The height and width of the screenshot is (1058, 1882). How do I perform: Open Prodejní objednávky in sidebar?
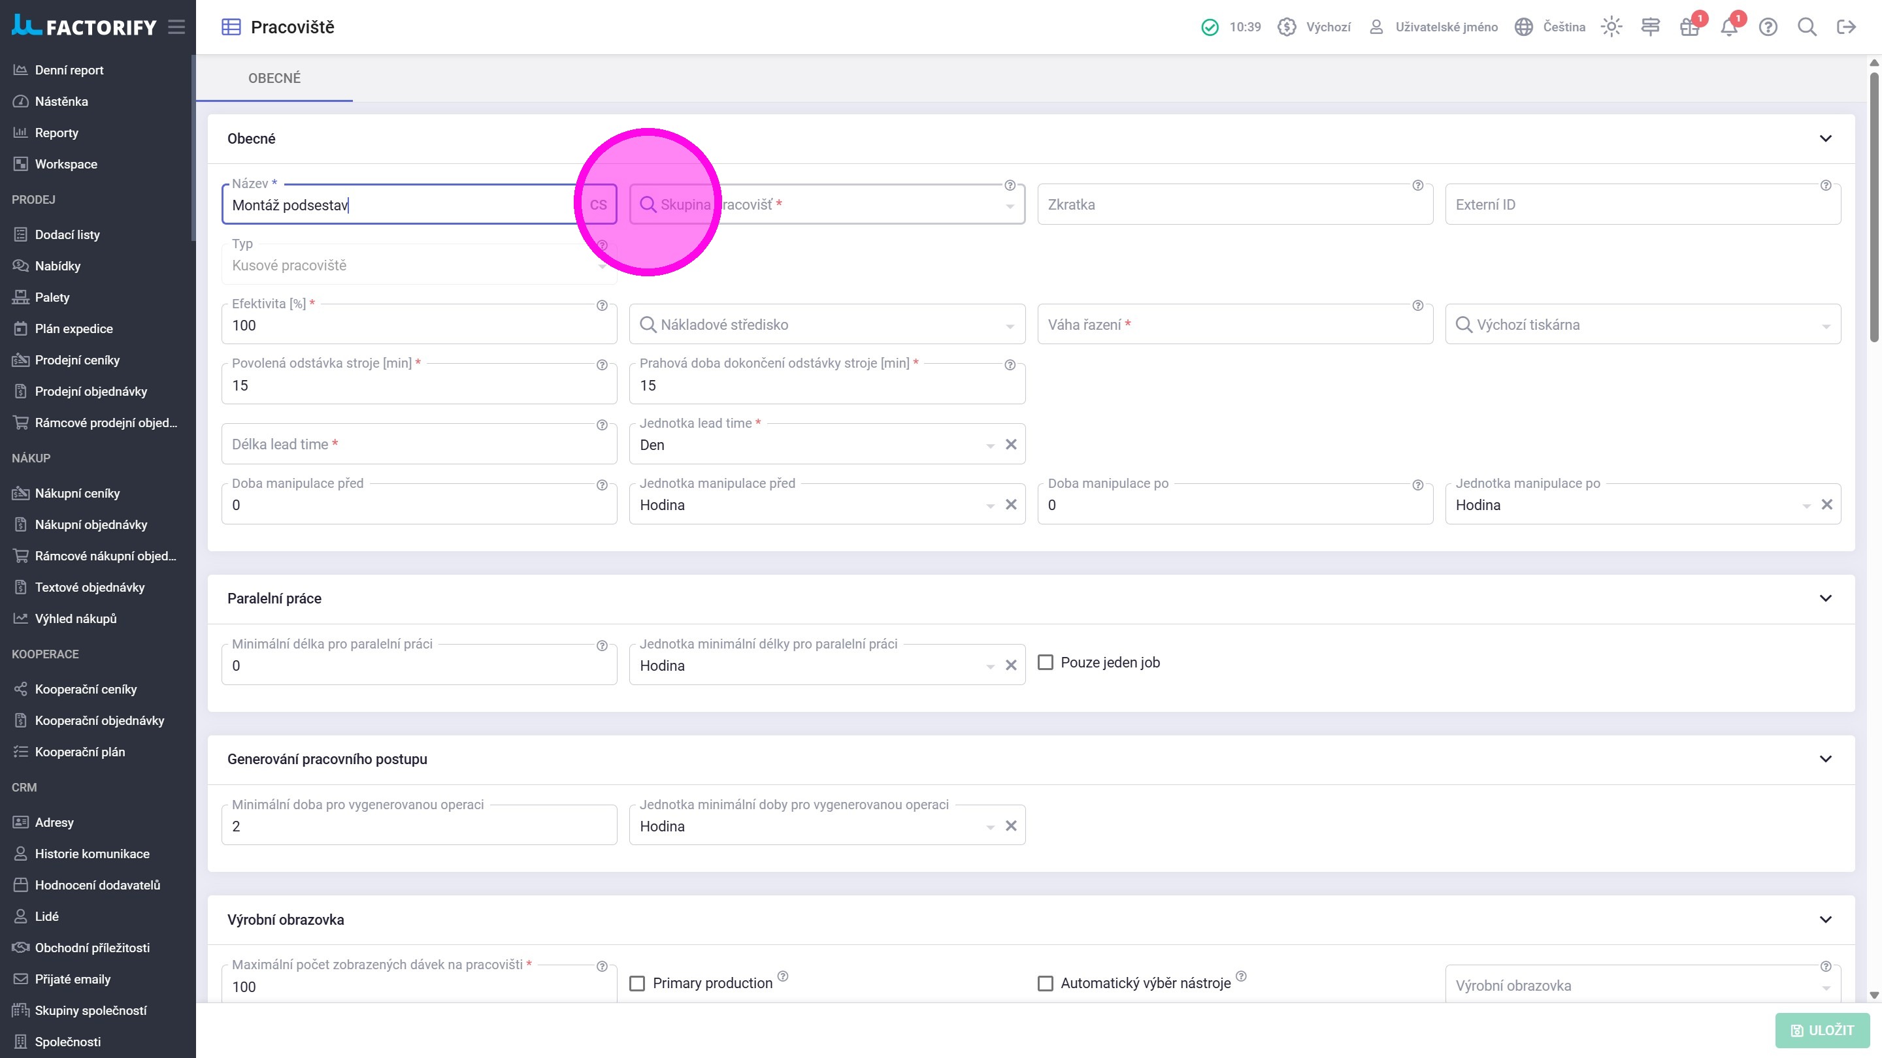[91, 391]
